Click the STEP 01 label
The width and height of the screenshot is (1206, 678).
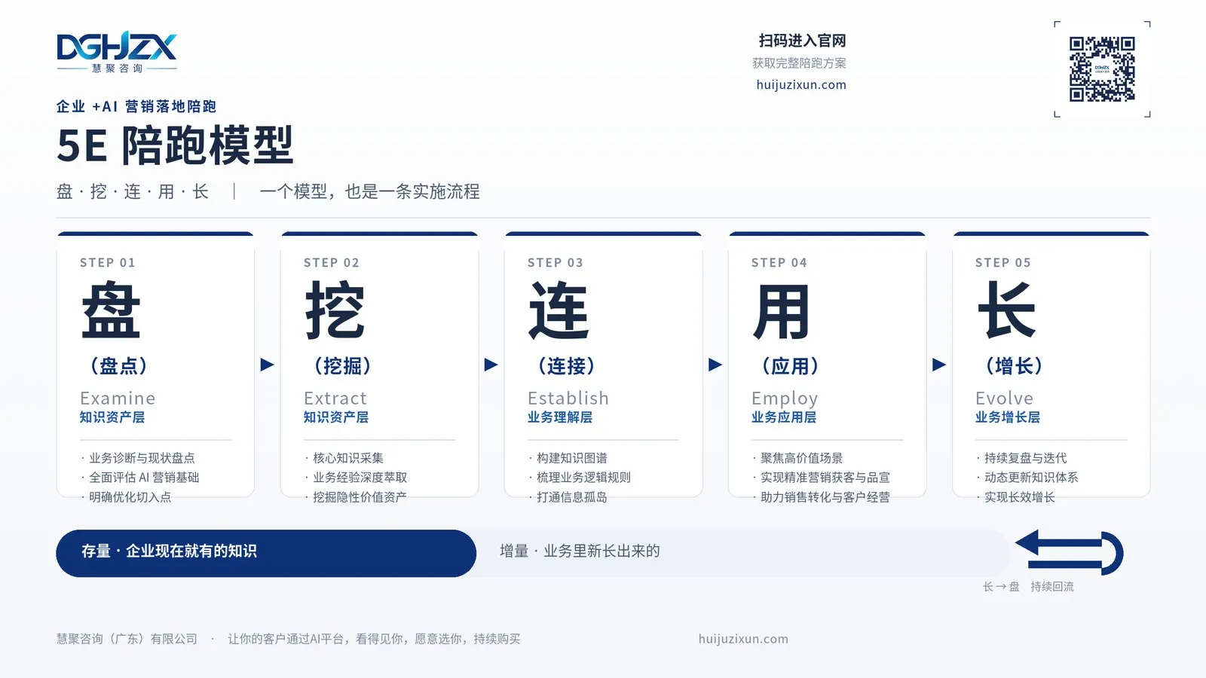[108, 263]
